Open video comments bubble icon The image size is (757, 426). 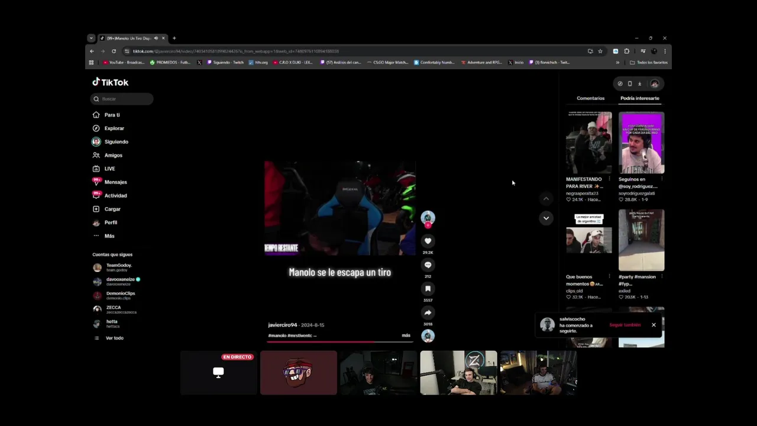(x=428, y=265)
